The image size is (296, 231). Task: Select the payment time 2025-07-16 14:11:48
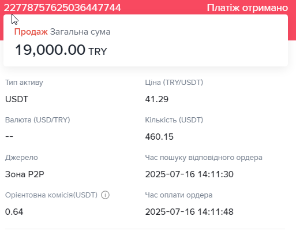[x=189, y=212]
